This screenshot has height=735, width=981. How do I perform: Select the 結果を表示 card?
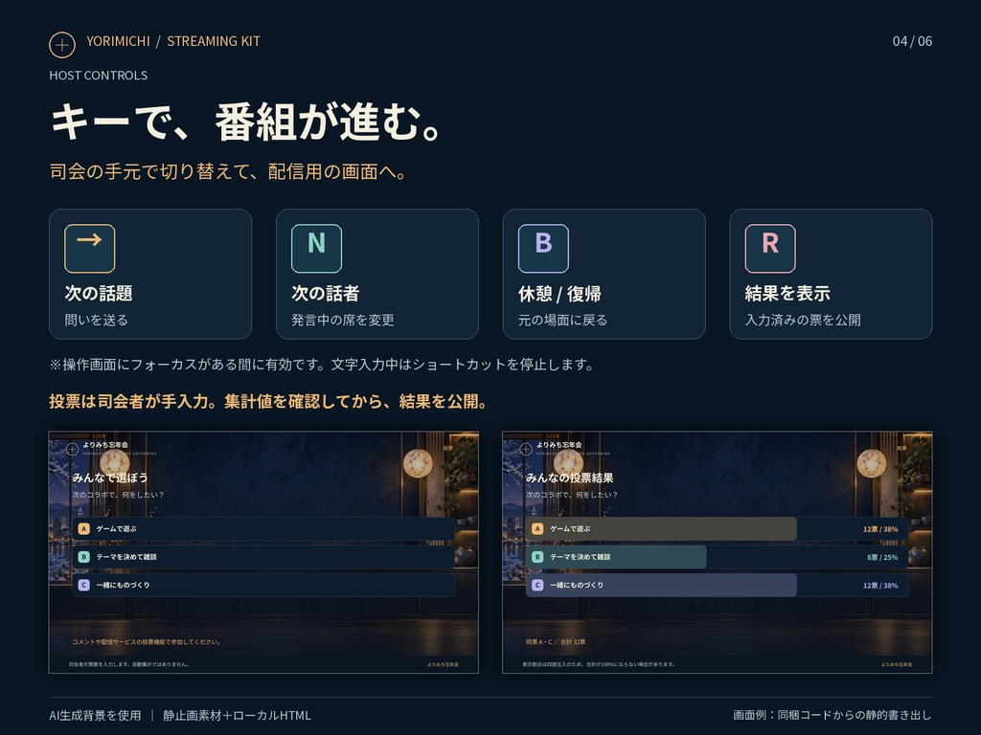click(x=831, y=274)
